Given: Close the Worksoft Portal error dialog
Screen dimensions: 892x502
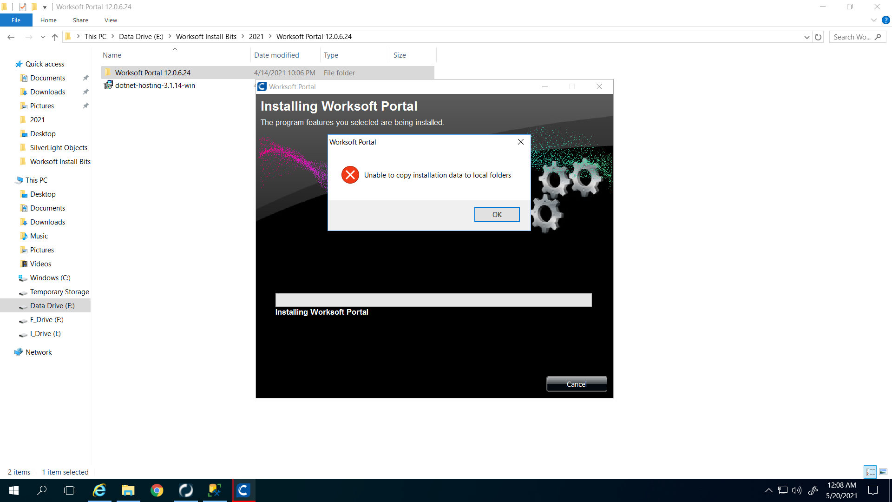Looking at the screenshot, I should [x=521, y=142].
